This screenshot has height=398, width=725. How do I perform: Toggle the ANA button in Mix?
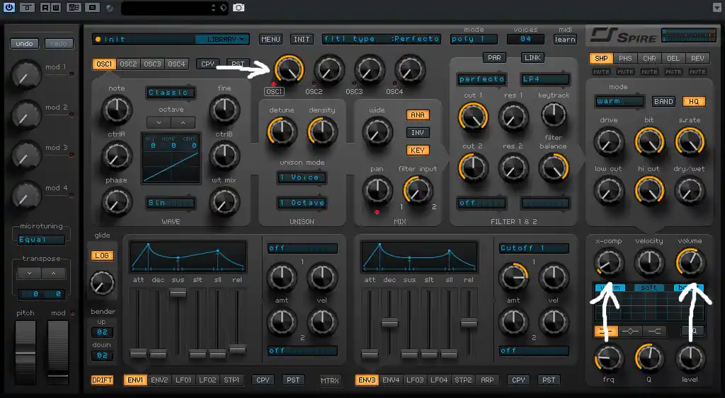[x=418, y=115]
